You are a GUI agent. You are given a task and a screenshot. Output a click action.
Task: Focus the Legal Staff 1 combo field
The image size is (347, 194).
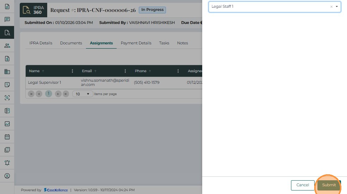click(274, 7)
